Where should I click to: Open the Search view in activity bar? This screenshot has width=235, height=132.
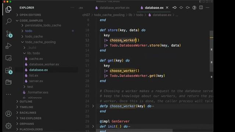tap(8, 21)
